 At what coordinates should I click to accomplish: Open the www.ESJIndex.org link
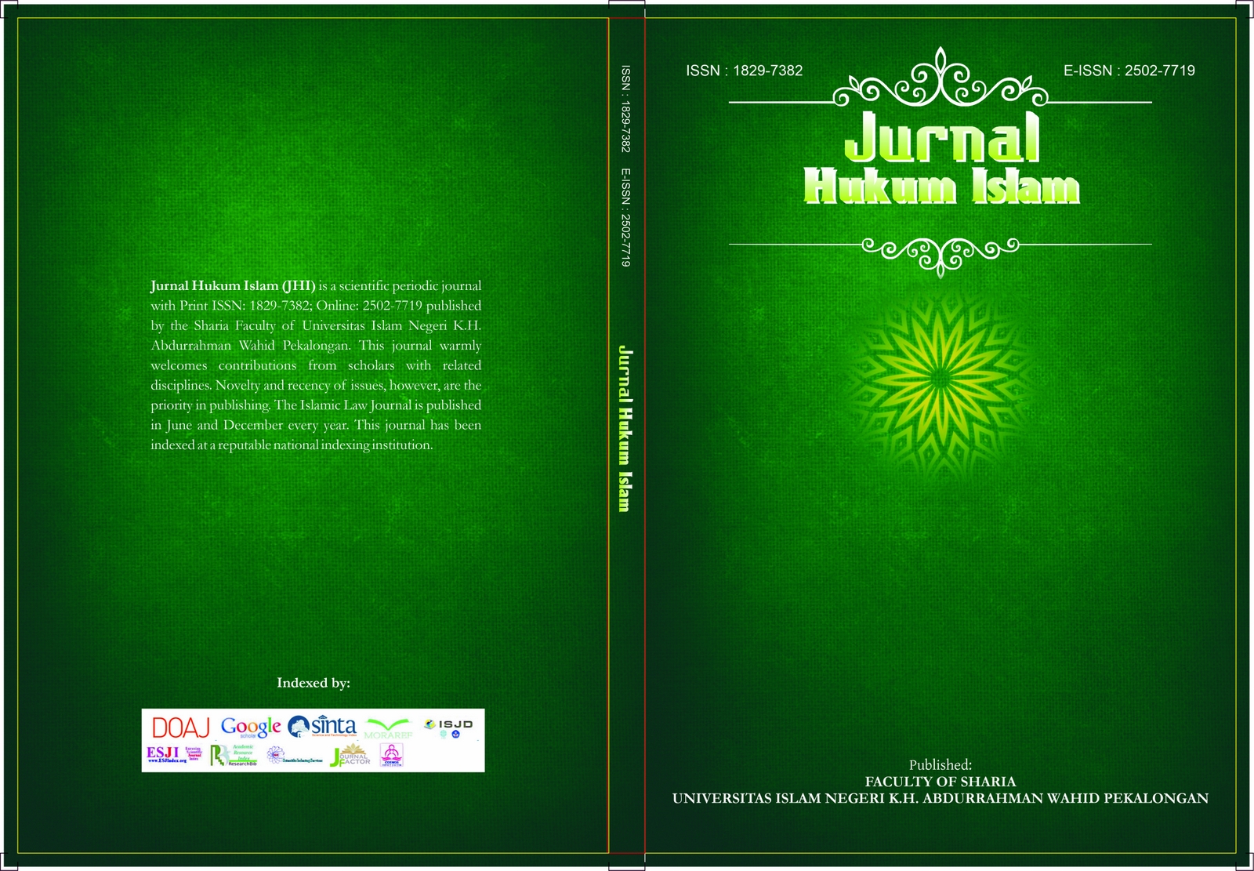pos(166,760)
